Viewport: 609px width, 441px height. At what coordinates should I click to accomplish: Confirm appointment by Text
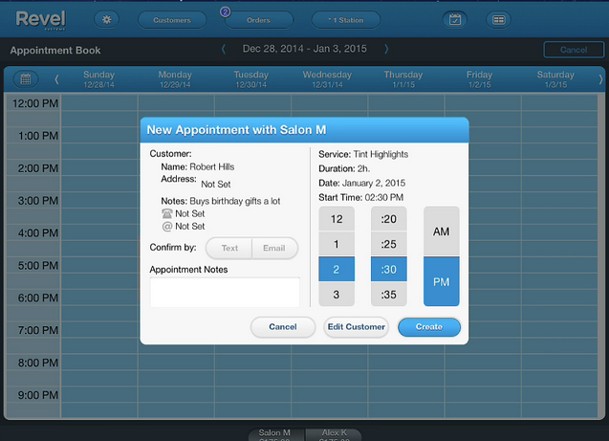pos(229,248)
